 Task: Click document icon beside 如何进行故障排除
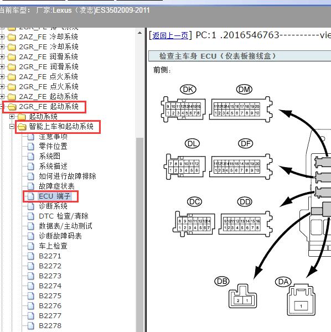coord(31,177)
